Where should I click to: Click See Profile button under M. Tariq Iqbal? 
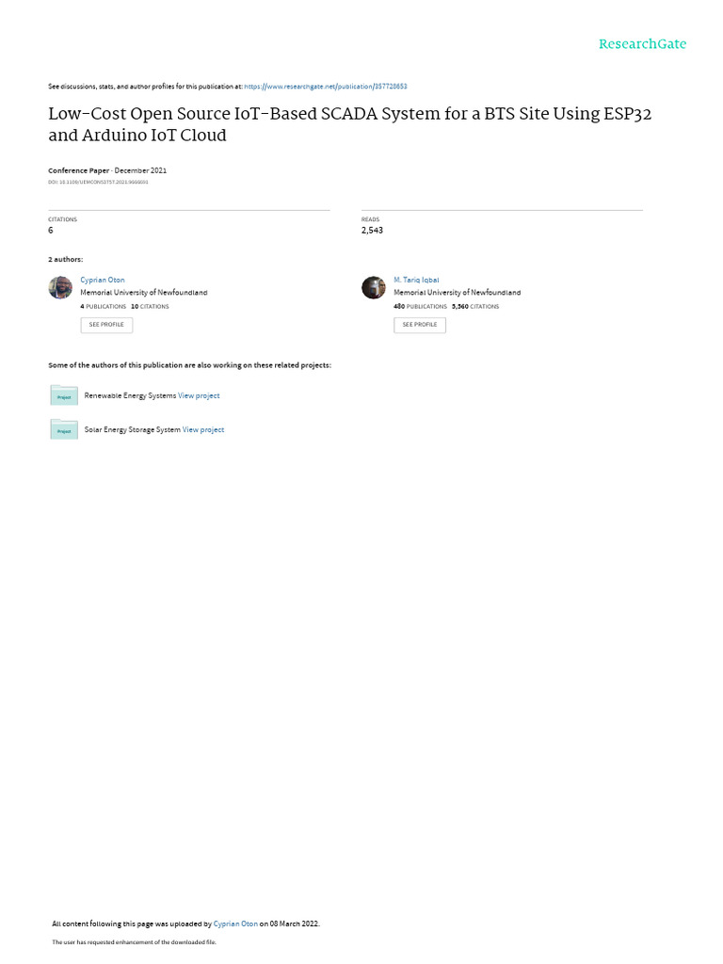(420, 325)
